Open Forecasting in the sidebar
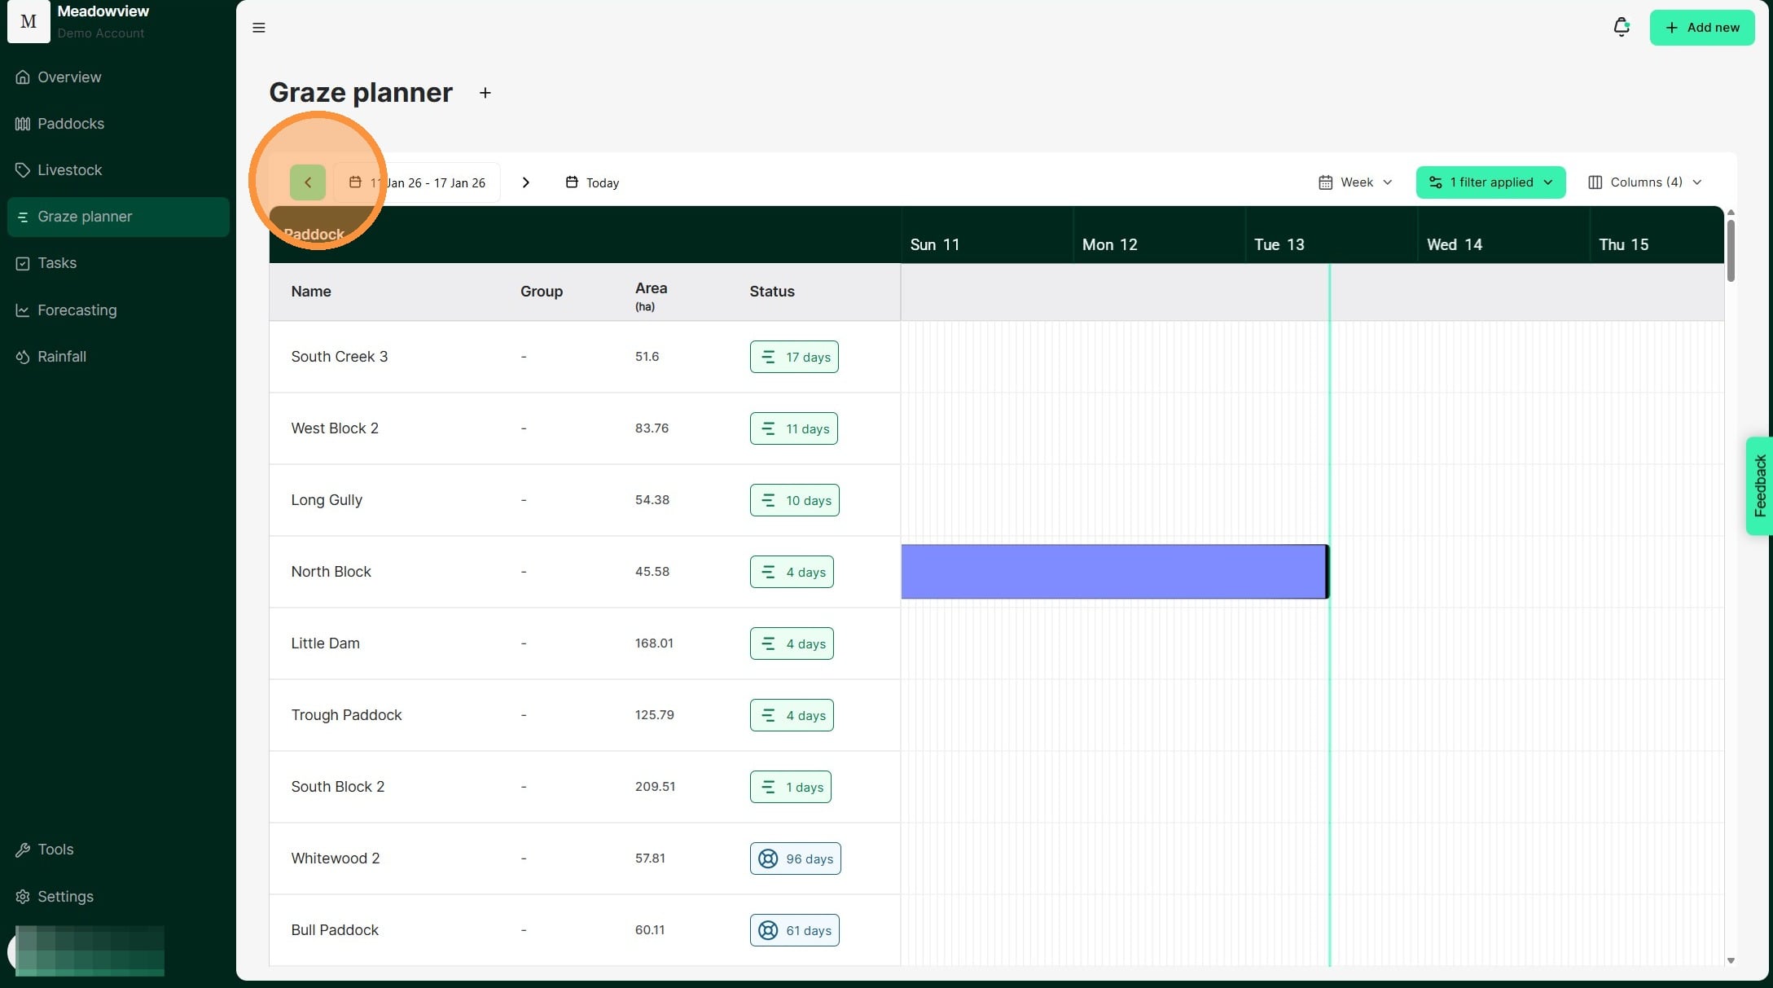 tap(77, 310)
